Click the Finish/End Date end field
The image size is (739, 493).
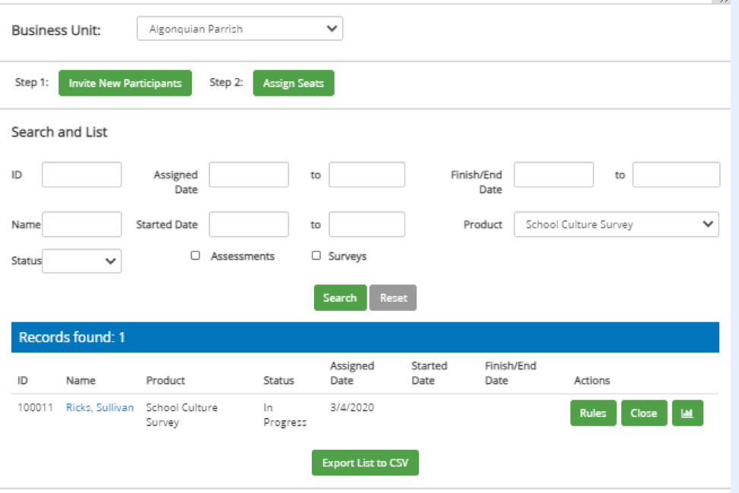pos(676,174)
